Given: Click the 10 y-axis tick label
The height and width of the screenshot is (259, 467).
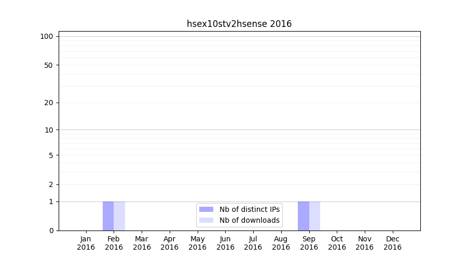Looking at the screenshot, I should coord(49,130).
